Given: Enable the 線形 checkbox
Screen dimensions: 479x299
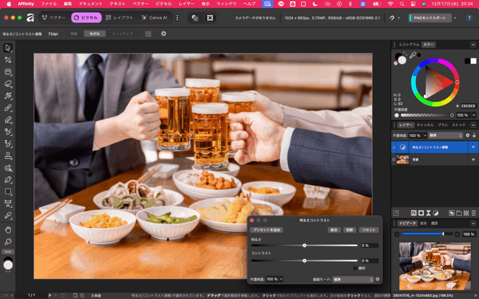Looking at the screenshot, I should 355,268.
